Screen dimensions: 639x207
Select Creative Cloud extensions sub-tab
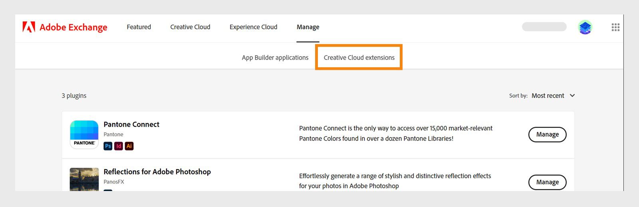359,58
